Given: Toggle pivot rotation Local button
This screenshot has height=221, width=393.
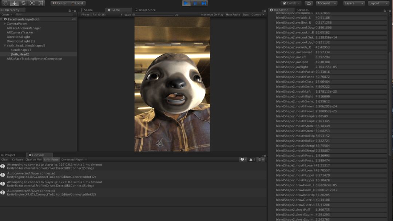Looking at the screenshot, I should coord(77,3).
